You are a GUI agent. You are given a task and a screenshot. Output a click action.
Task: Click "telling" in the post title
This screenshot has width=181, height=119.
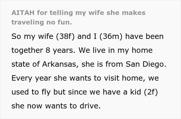tap(61, 13)
